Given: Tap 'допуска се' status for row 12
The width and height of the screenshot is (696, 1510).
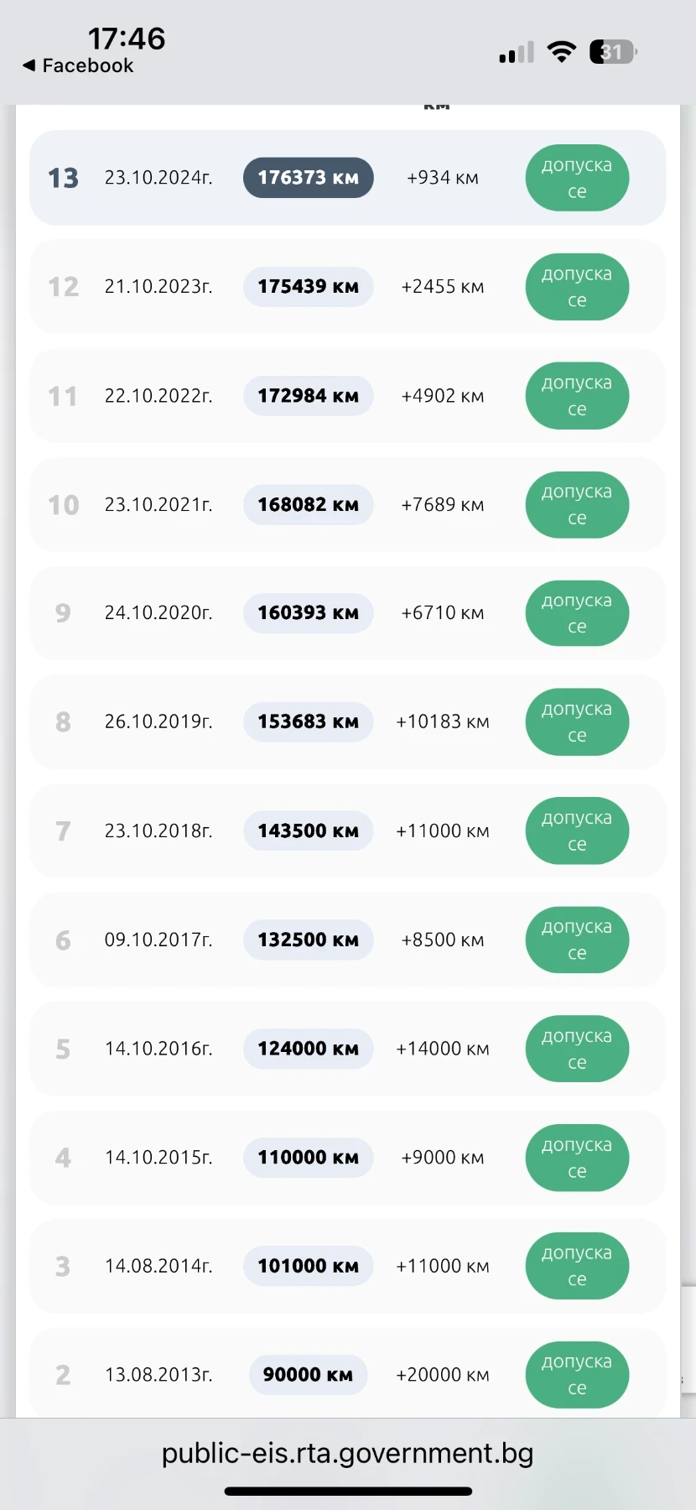Looking at the screenshot, I should tap(577, 287).
